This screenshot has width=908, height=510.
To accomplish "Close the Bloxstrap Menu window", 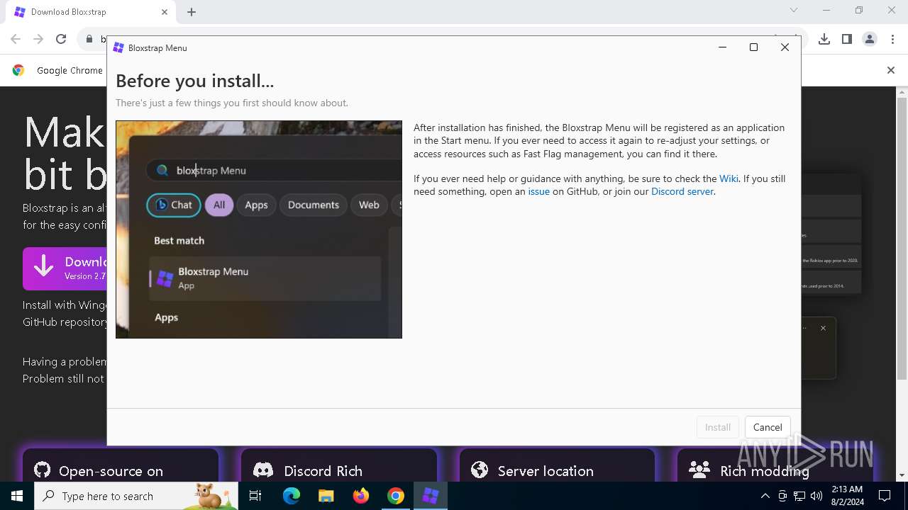I will tap(785, 47).
